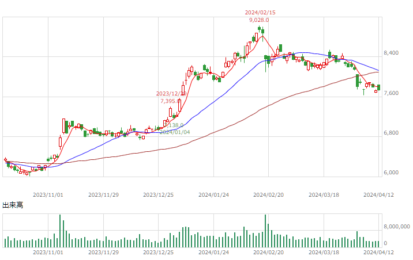The width and height of the screenshot is (413, 260).
Task: Click the 2024/04/12 date under price chart
Action: tap(378, 195)
